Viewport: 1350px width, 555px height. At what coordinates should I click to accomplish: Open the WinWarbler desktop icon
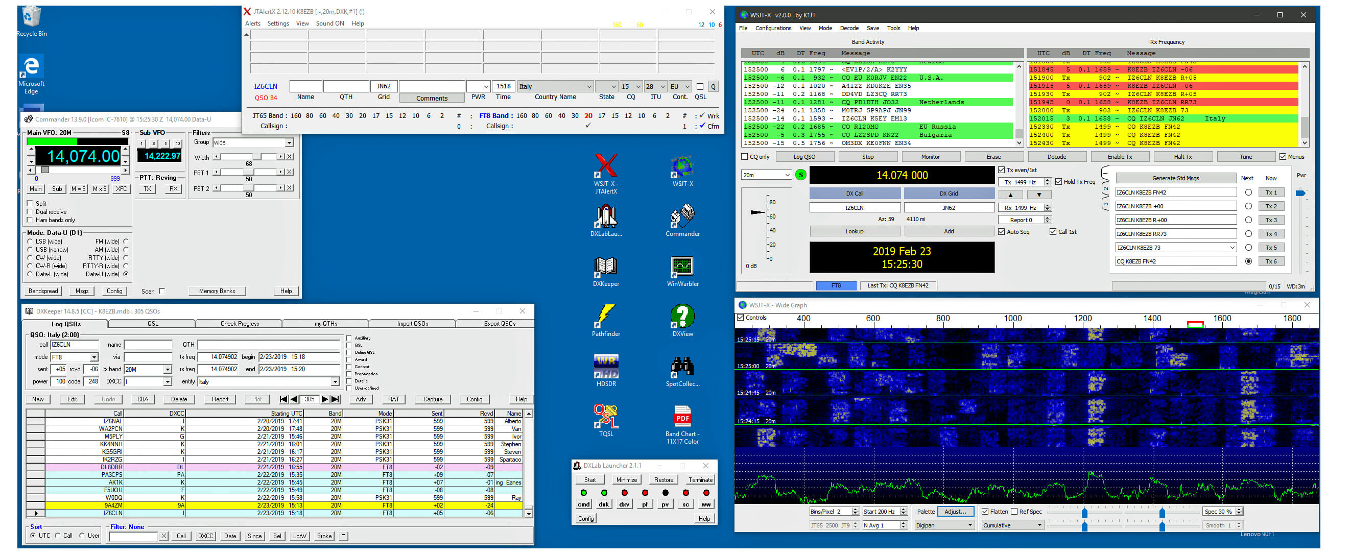click(x=682, y=271)
